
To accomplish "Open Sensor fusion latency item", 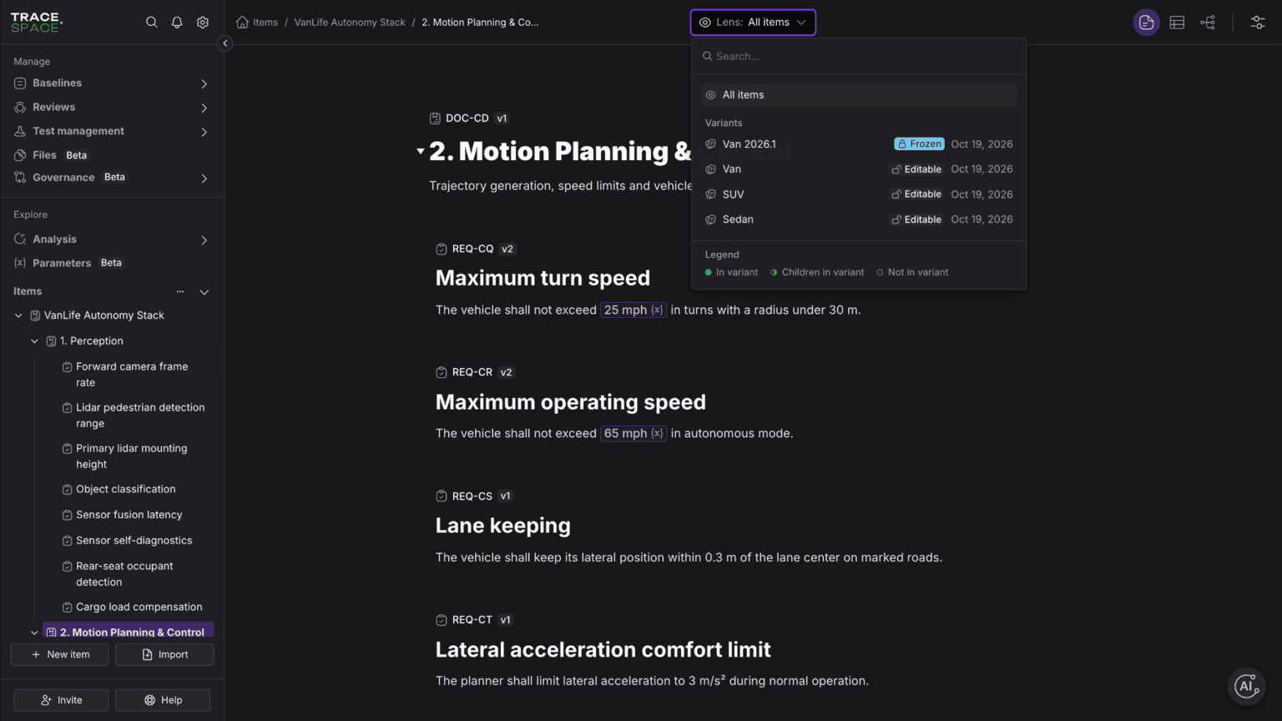I will click(129, 515).
